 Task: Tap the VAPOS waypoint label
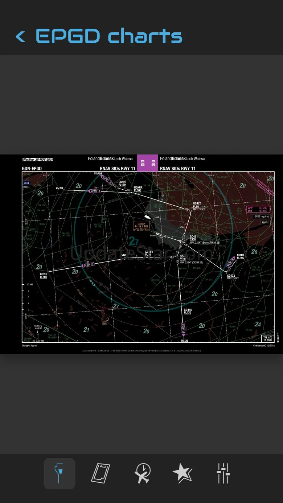pos(98,174)
